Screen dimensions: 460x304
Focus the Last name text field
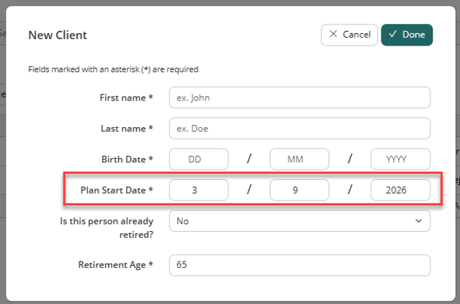pos(299,129)
